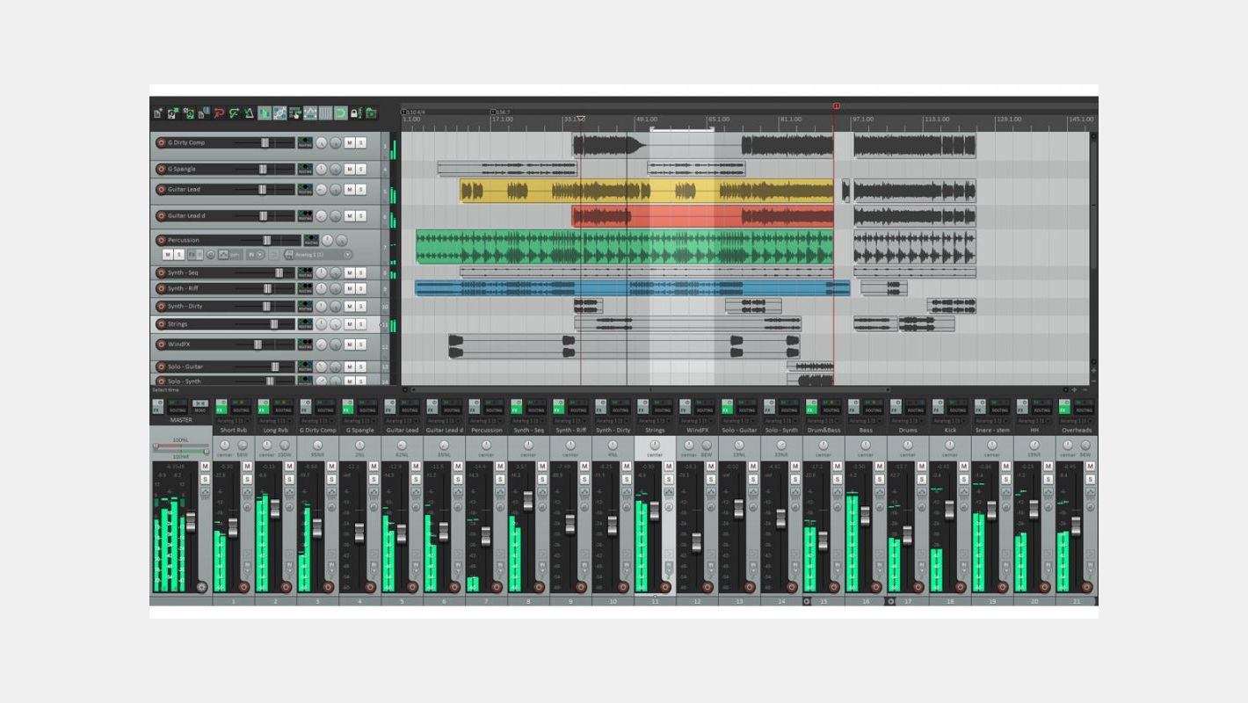Image resolution: width=1248 pixels, height=703 pixels.
Task: Arm record on the Kick mixer channel
Action: point(960,586)
